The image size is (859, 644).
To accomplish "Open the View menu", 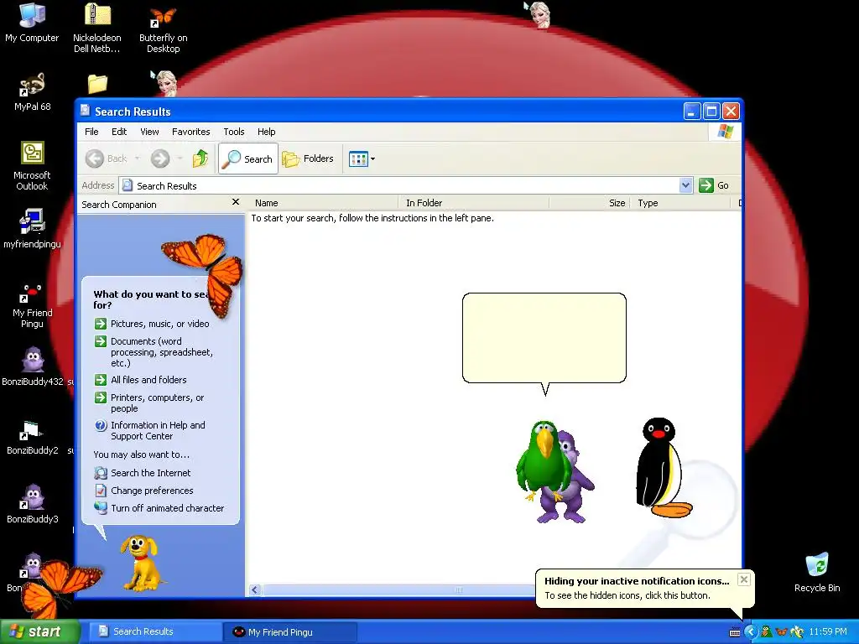I will point(149,132).
